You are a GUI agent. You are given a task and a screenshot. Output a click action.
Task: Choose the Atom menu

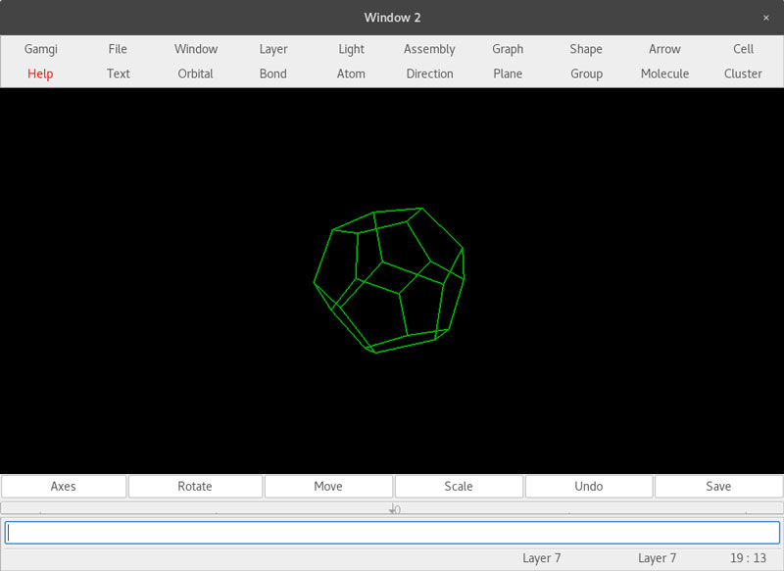coord(351,73)
